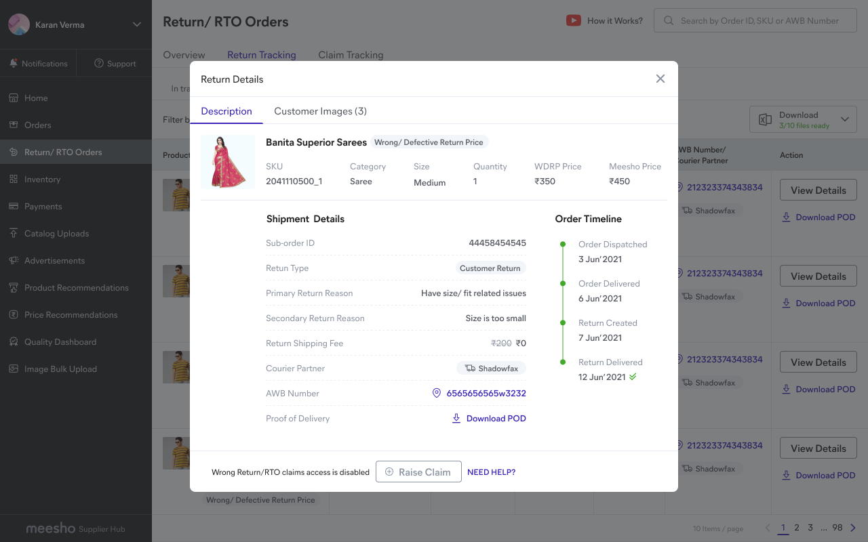This screenshot has width=868, height=542.
Task: Click the Wrong/ Defective Return Price tag in dialog
Action: [429, 142]
